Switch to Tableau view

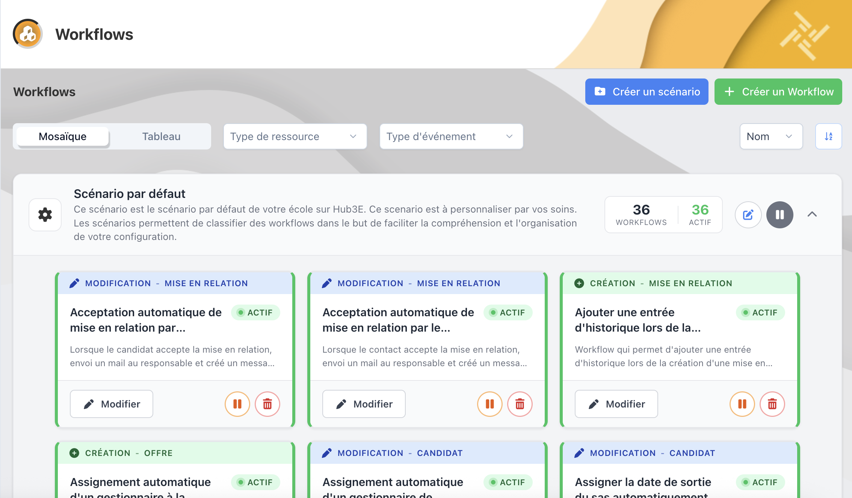tap(161, 136)
